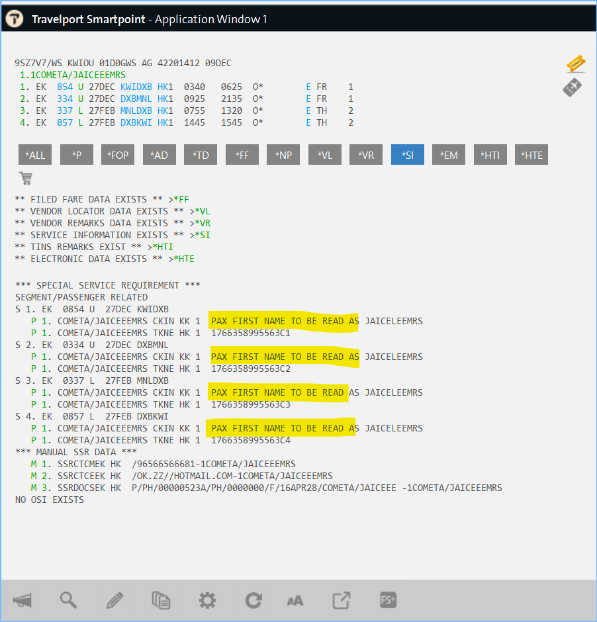The width and height of the screenshot is (597, 622).
Task: Click the *AD button
Action: pyautogui.click(x=159, y=155)
